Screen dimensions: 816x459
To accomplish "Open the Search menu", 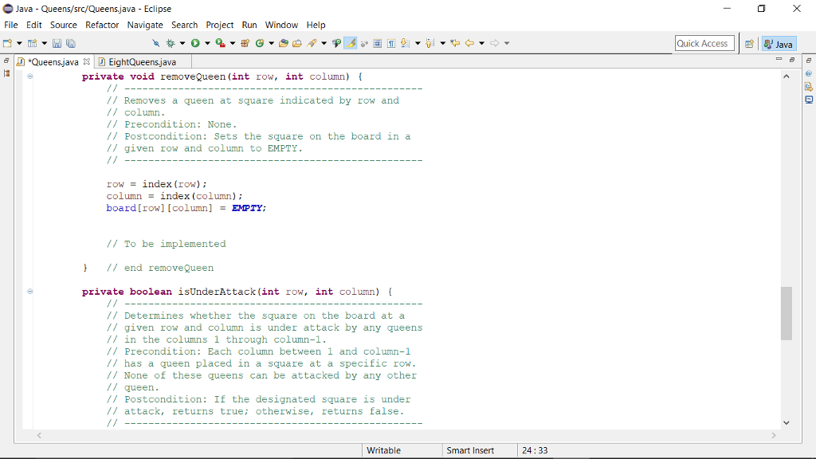I will click(184, 25).
